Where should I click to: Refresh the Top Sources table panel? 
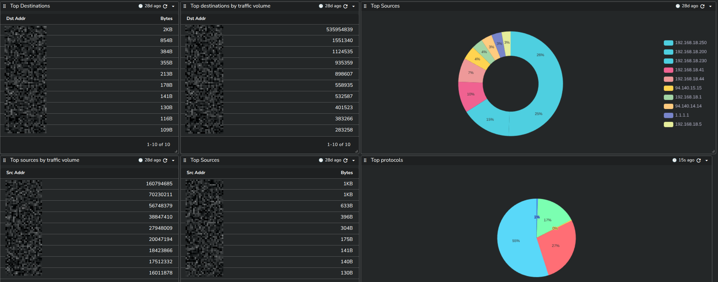point(345,160)
